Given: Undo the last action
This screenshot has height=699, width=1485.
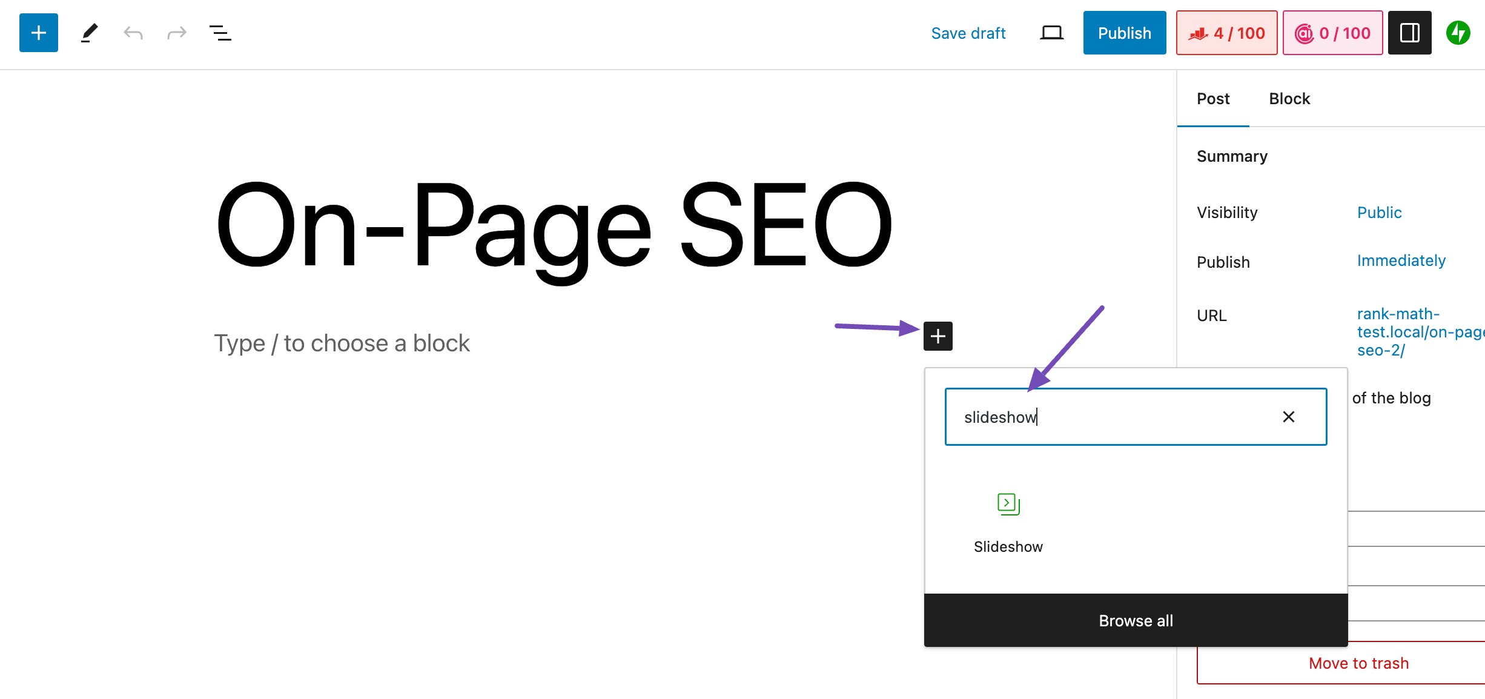Looking at the screenshot, I should 133,33.
